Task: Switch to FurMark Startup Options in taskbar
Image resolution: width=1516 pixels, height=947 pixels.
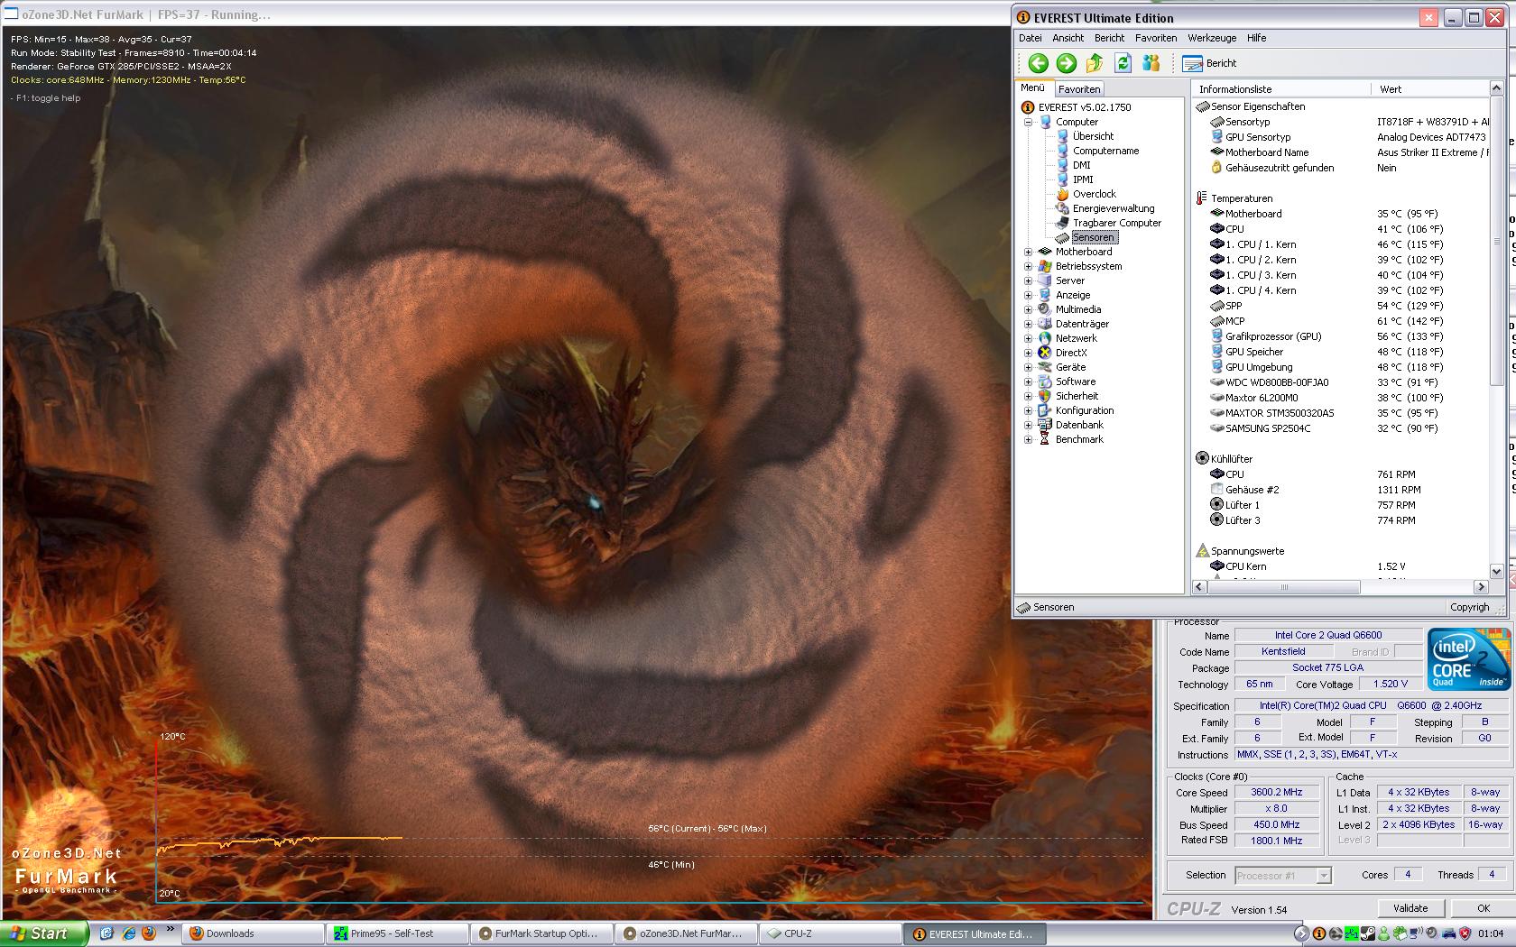Action: click(542, 933)
